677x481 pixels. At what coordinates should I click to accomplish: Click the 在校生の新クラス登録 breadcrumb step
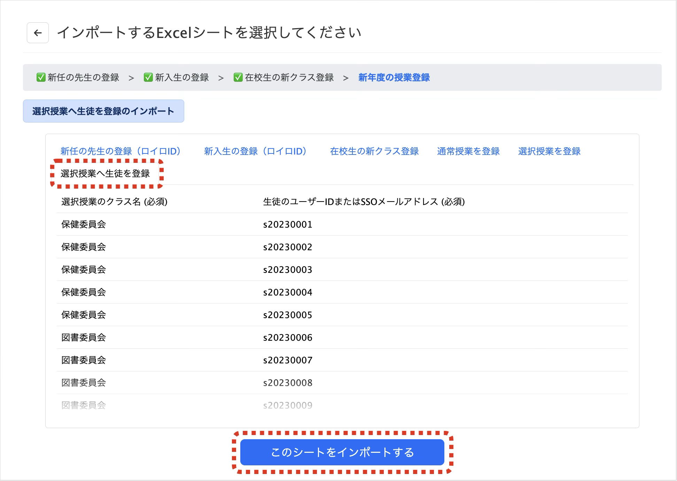[289, 77]
